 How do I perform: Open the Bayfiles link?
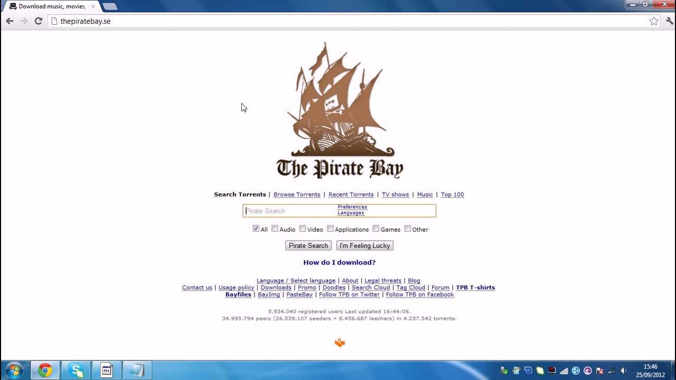pyautogui.click(x=238, y=294)
